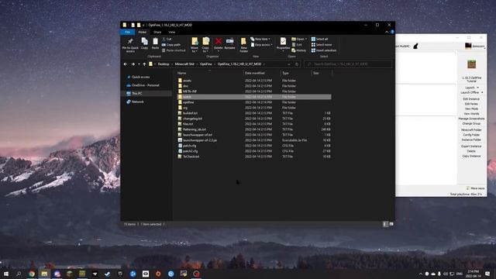
Task: Open the File menu tab
Action: pos(127,32)
